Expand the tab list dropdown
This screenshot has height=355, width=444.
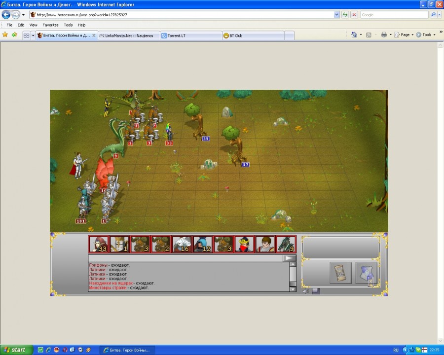pos(33,35)
